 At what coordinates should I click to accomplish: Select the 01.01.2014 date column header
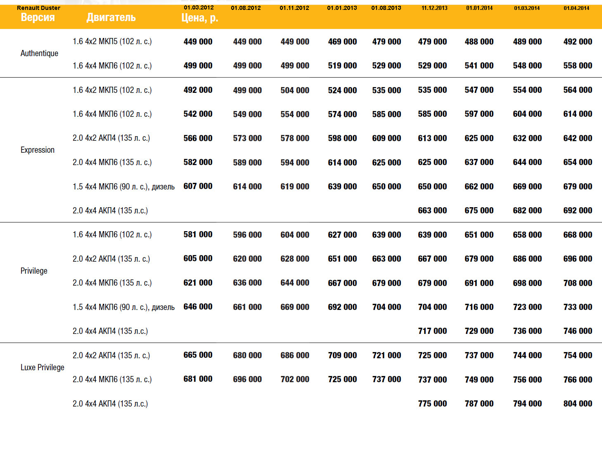(479, 8)
